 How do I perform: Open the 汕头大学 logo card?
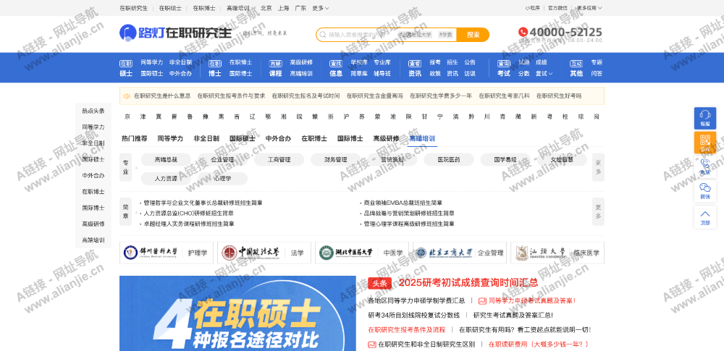(x=557, y=253)
